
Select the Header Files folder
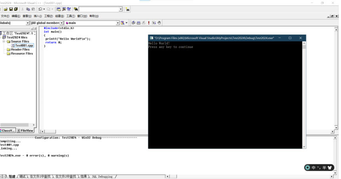pyautogui.click(x=20, y=49)
